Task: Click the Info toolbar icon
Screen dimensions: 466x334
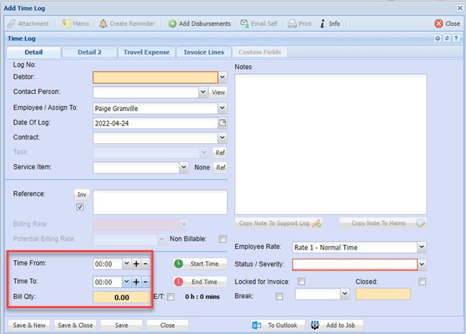Action: click(324, 24)
